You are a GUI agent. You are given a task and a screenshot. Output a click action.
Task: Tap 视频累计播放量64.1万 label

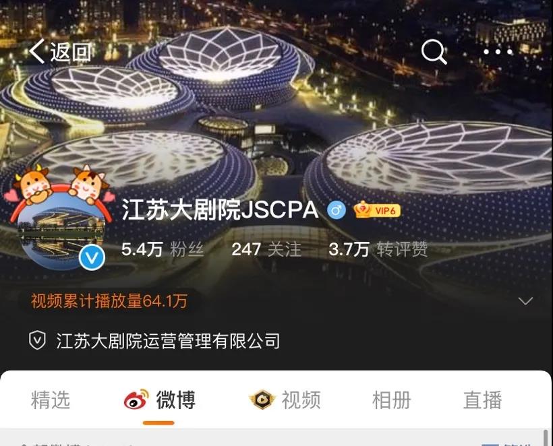(x=109, y=301)
